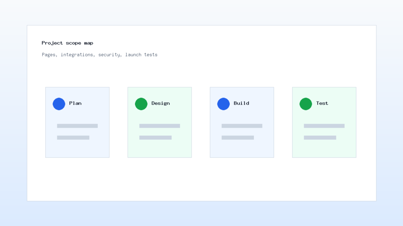403x226 pixels.
Task: Click the longer placeholder bar in Plan card
Action: (77, 126)
